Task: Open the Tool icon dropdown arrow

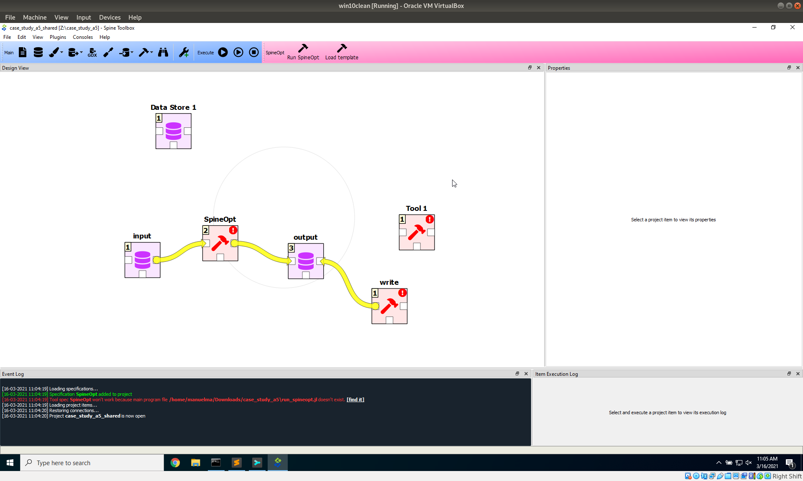Action: point(151,51)
